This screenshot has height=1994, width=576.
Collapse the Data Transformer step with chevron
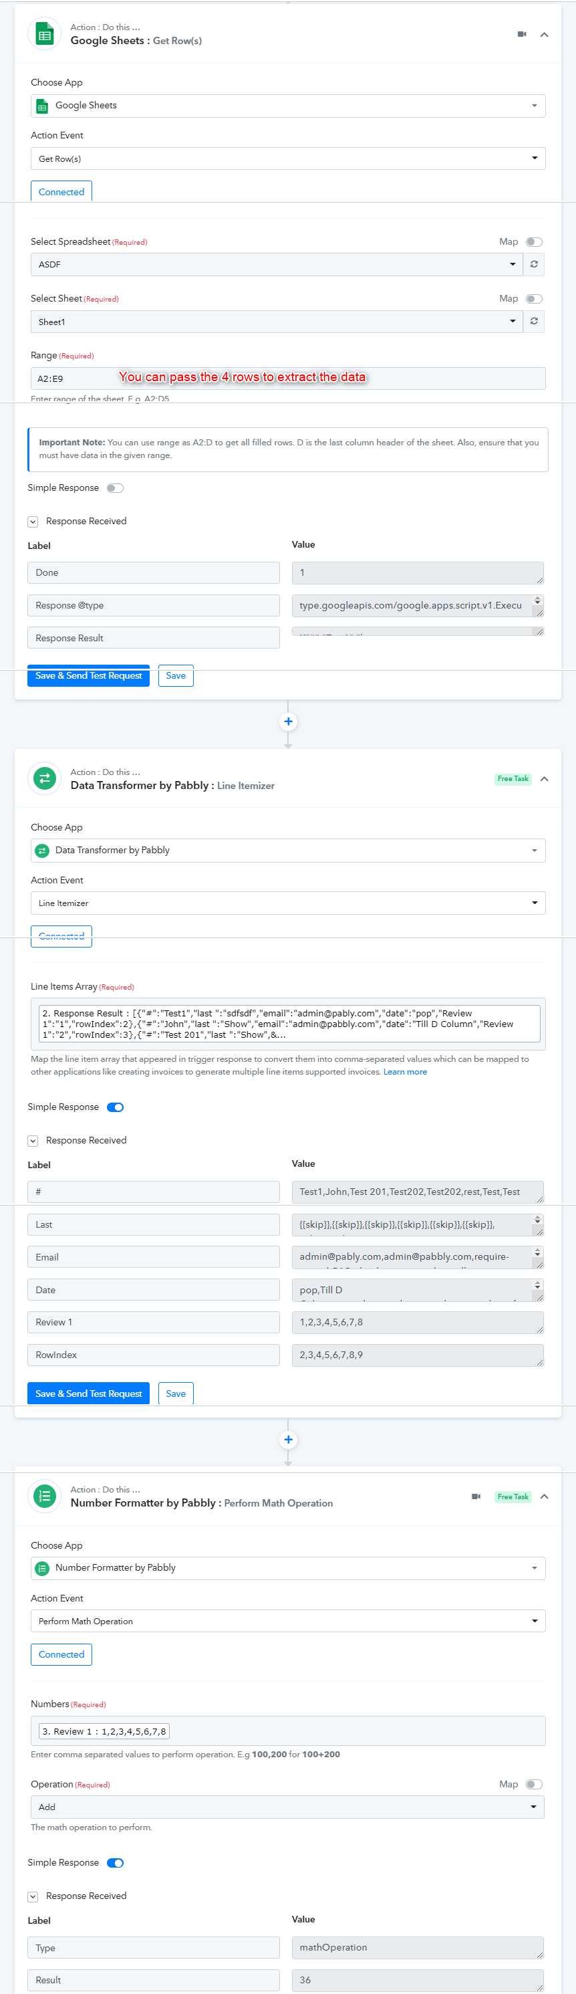pyautogui.click(x=545, y=779)
